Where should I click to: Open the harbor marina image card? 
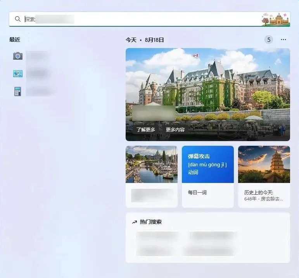tap(152, 164)
